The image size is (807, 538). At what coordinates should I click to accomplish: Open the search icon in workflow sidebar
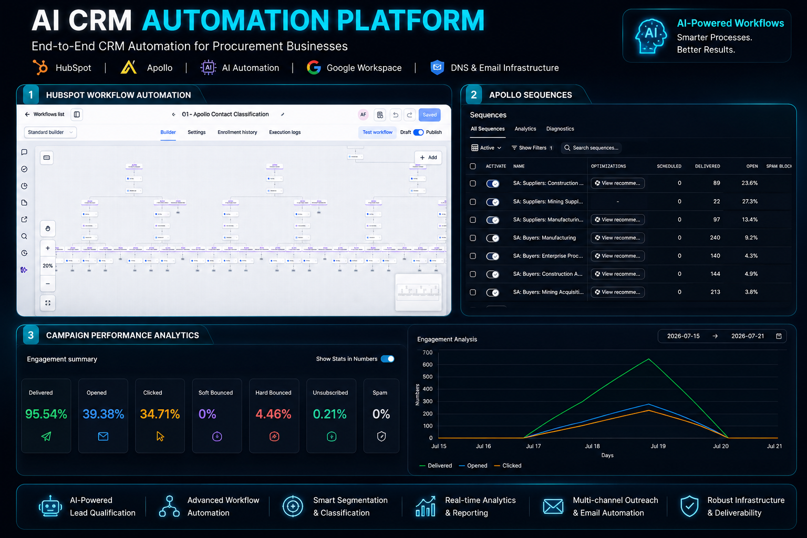[24, 236]
